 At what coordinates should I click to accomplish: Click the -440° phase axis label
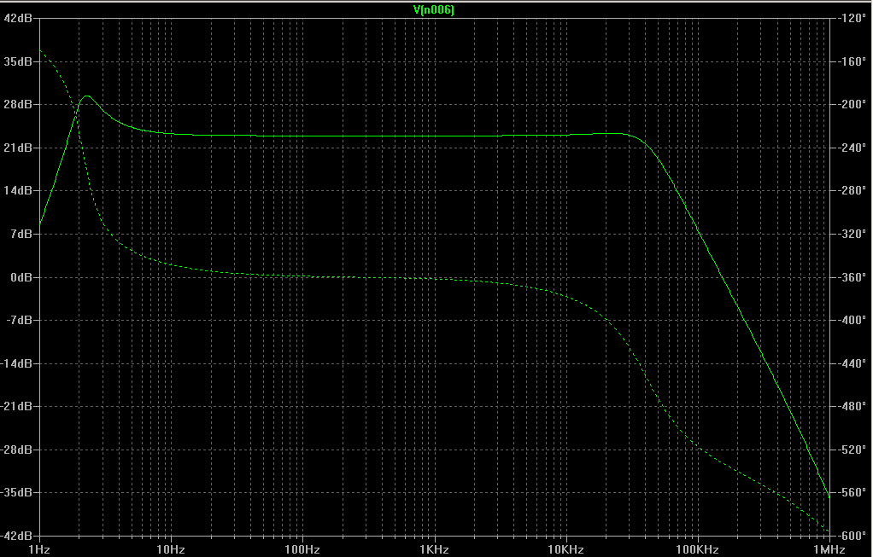point(852,363)
